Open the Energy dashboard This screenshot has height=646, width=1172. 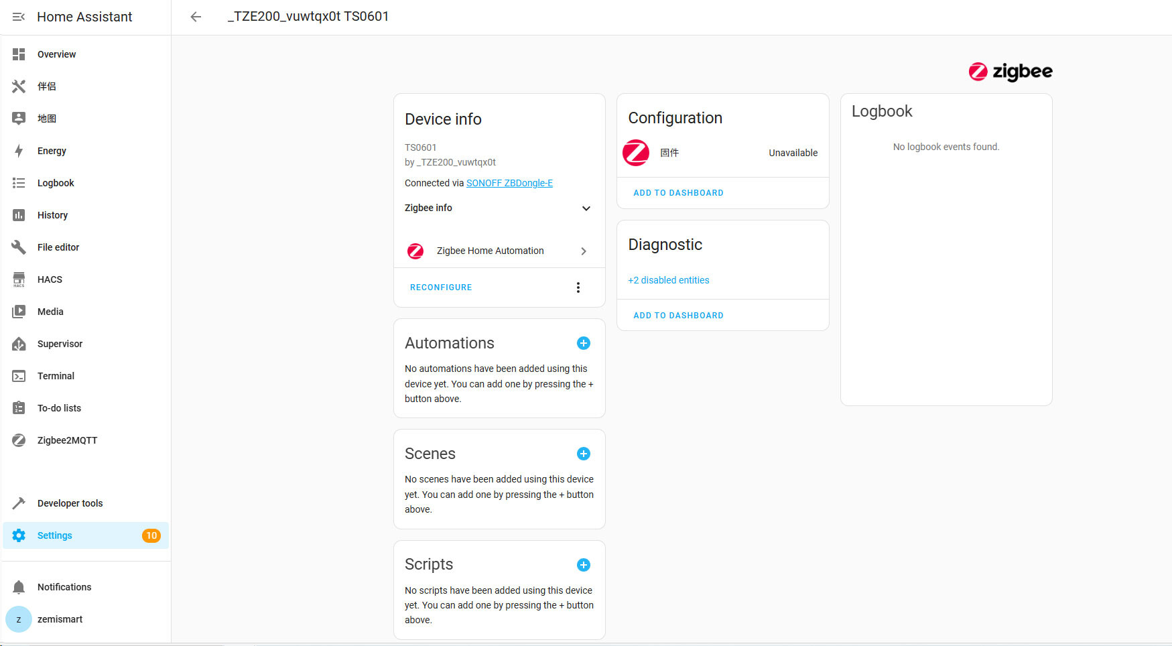point(51,151)
